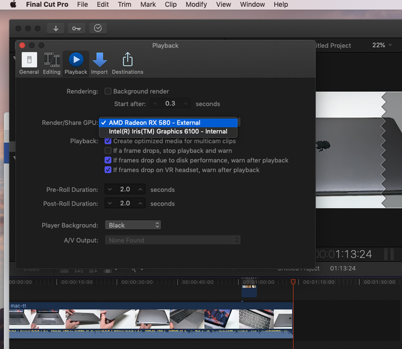The image size is (402, 349).
Task: Switch to the General preferences pane
Action: [x=29, y=64]
